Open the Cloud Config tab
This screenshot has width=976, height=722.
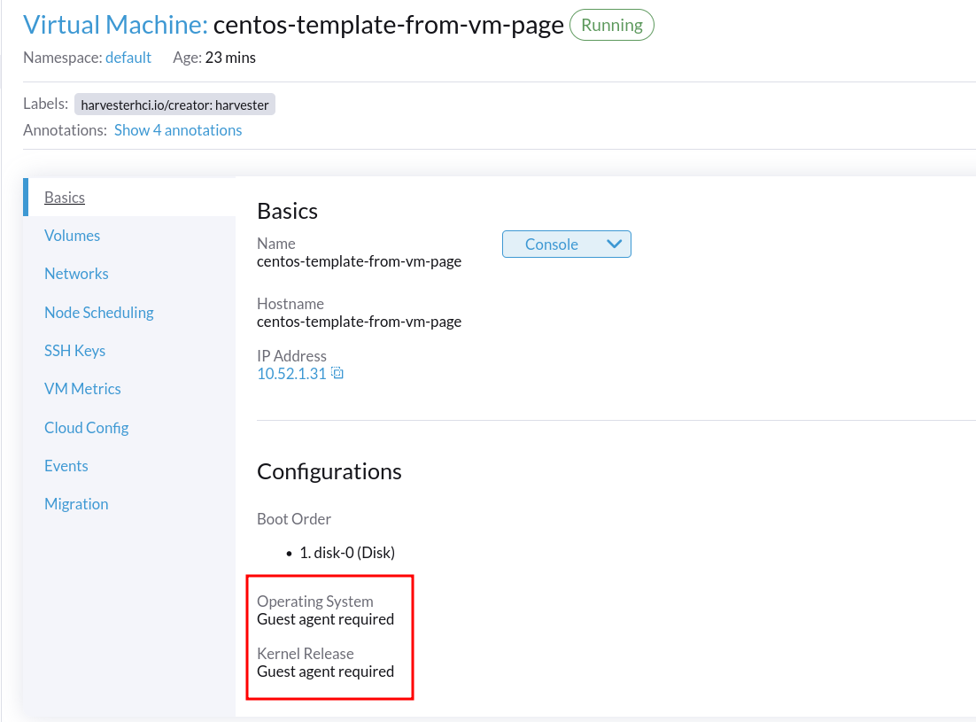point(86,427)
